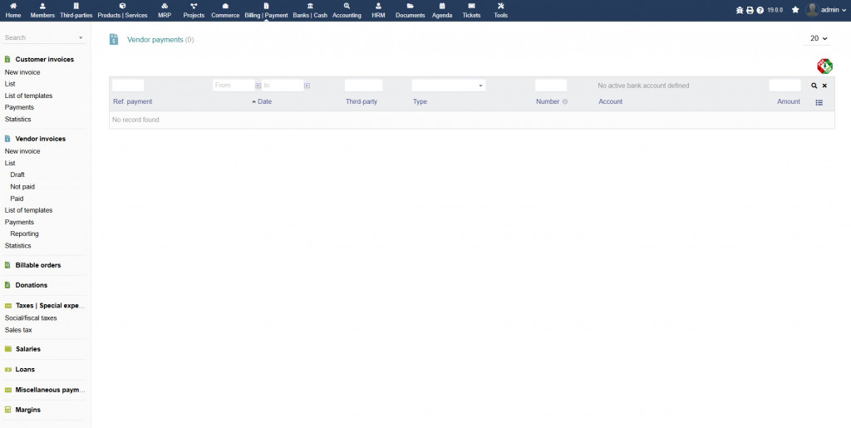Viewport: 851px width, 428px height.
Task: Open the Agenda module
Action: coord(442,11)
